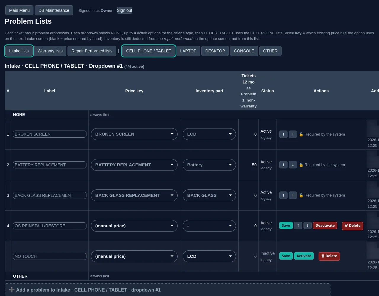This screenshot has height=296, width=379.
Task: Switch to Repair Performed lists tab
Action: point(92,51)
